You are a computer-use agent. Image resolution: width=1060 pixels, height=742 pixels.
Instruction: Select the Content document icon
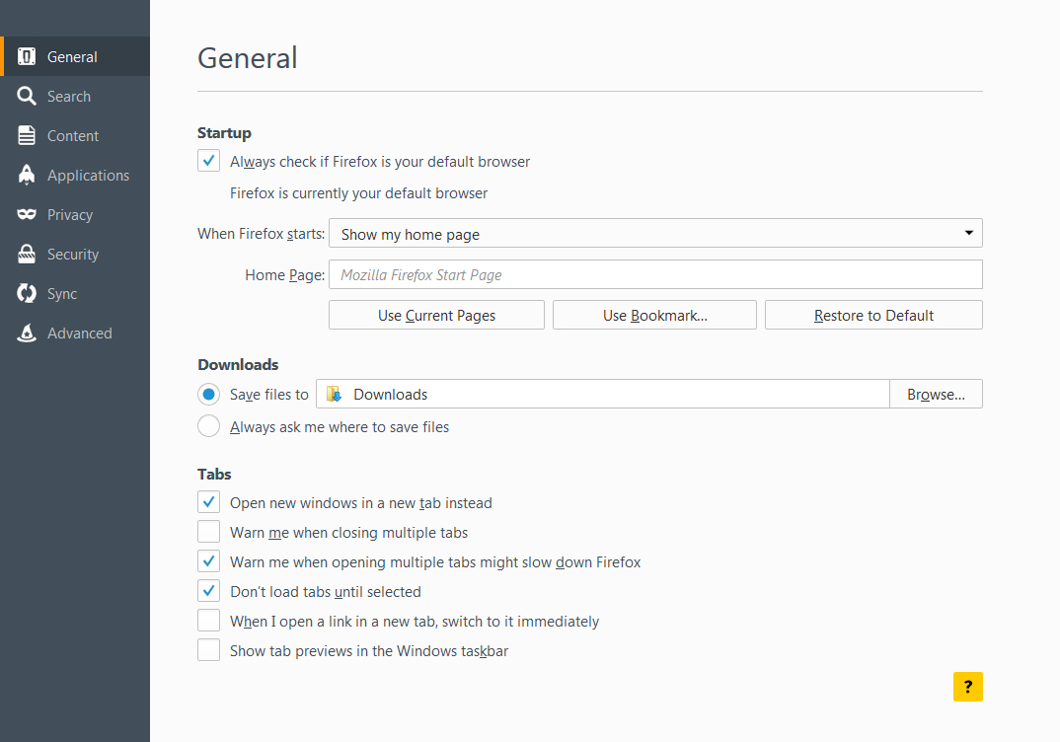28,135
